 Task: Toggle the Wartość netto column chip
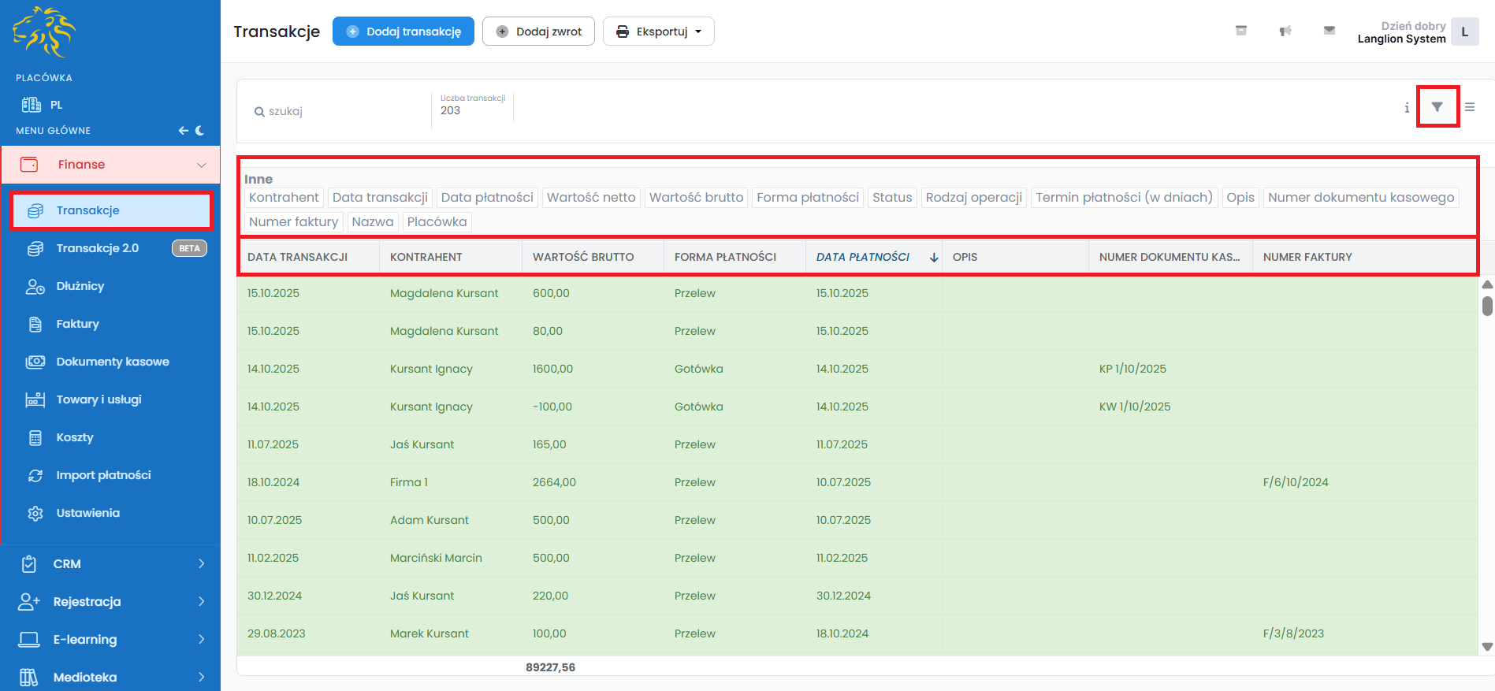[590, 198]
